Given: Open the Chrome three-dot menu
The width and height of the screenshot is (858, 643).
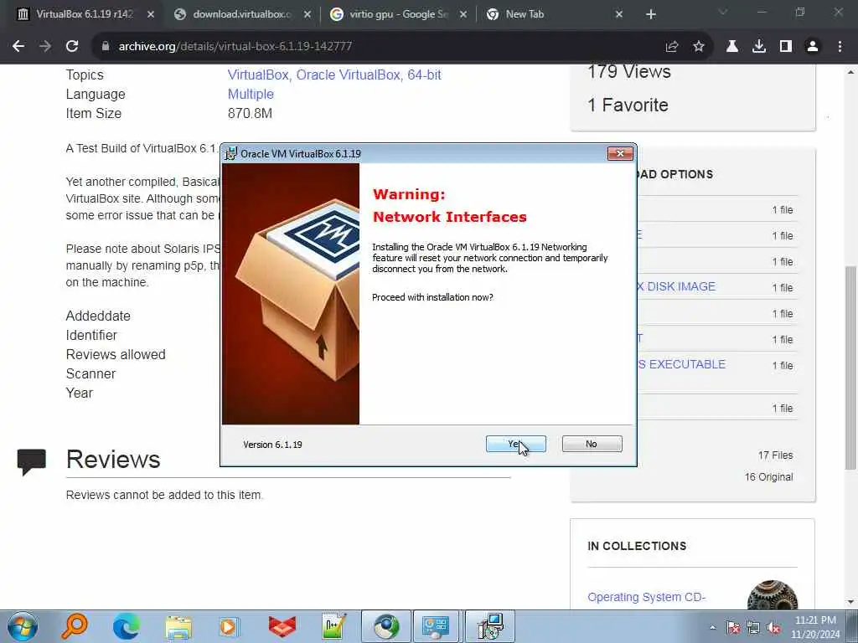Looking at the screenshot, I should (840, 47).
